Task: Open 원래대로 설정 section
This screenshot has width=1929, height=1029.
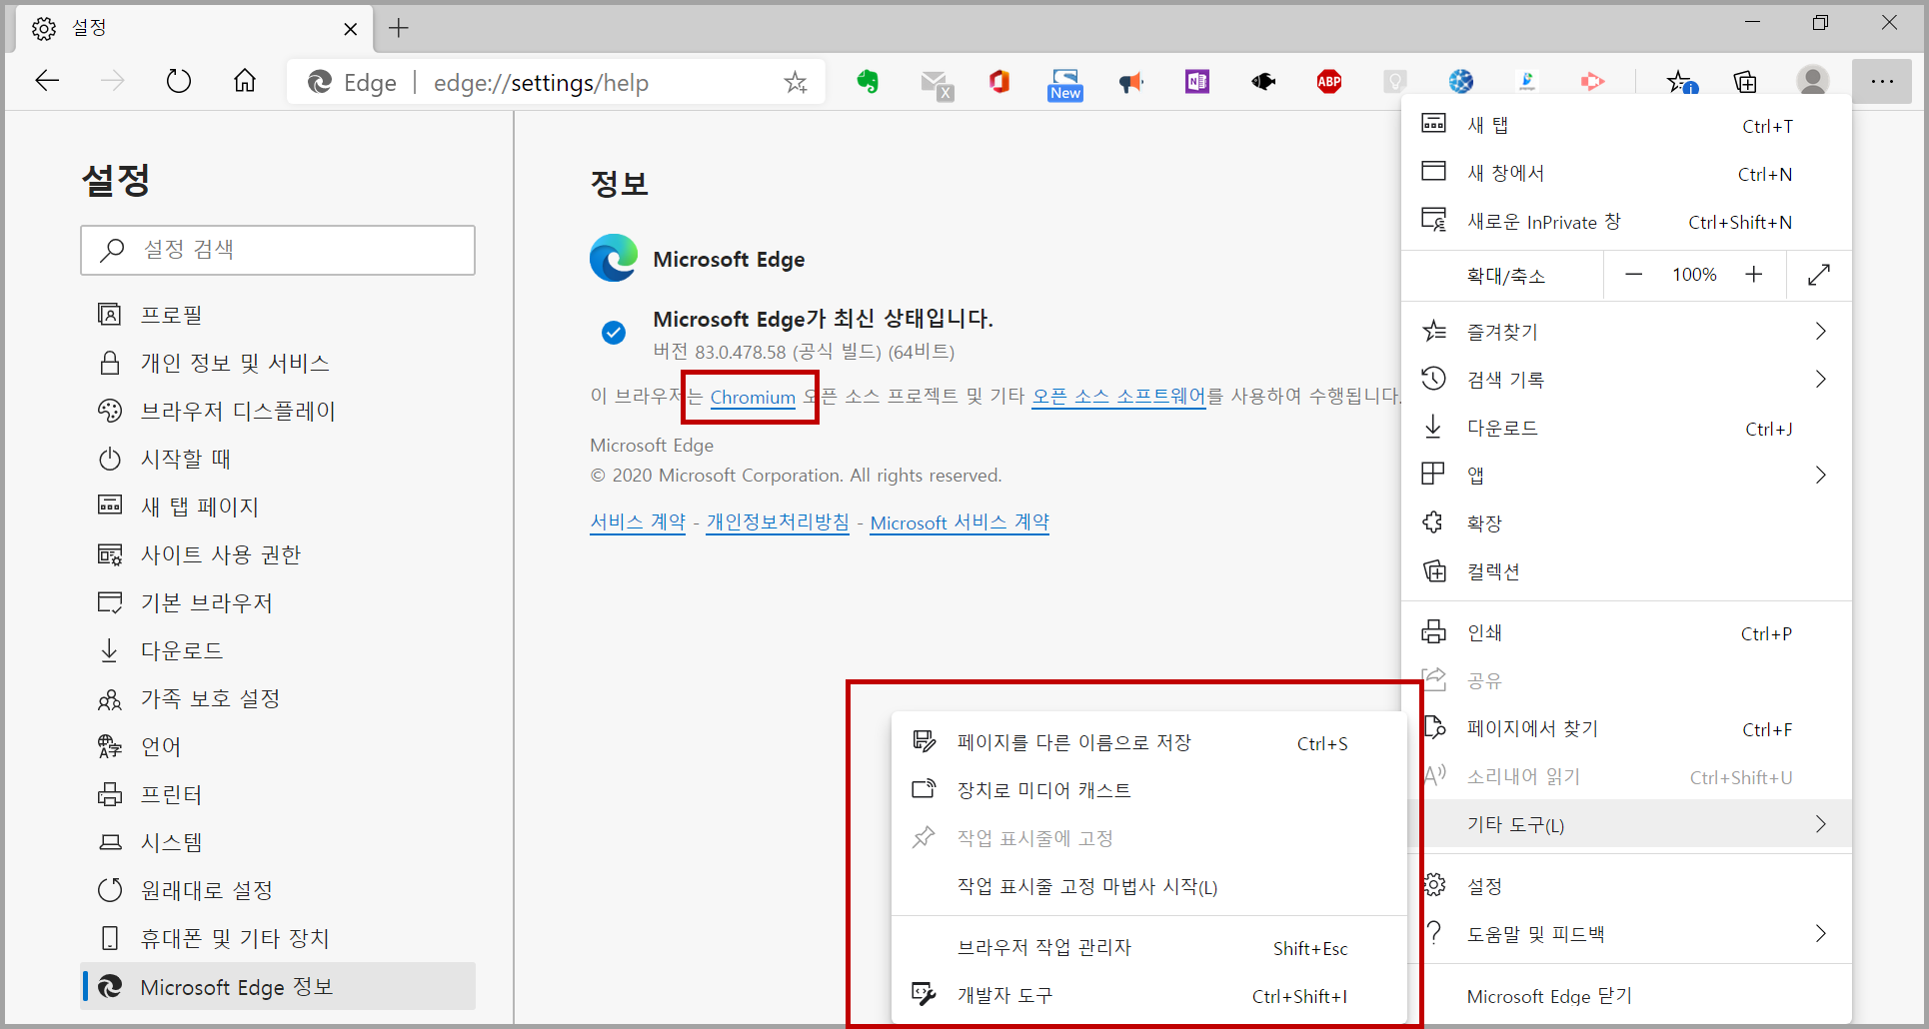Action: (x=278, y=890)
